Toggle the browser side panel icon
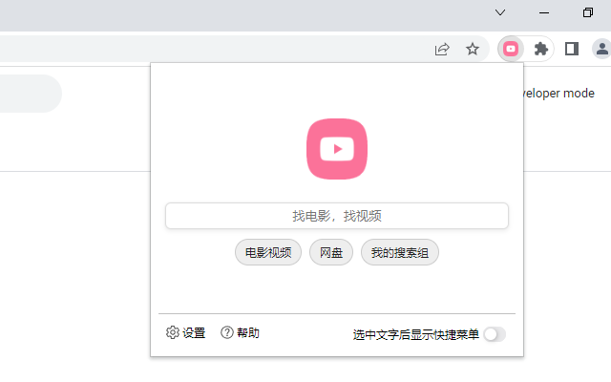611x382 pixels. click(572, 49)
